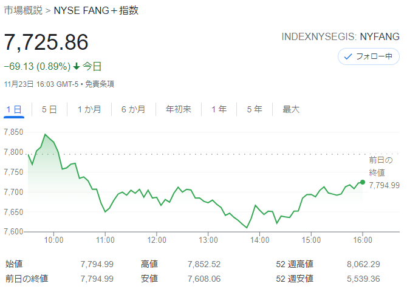Click the INDEXNYSEGIS: NYFANG ticker label
The image size is (407, 289).
pos(340,36)
